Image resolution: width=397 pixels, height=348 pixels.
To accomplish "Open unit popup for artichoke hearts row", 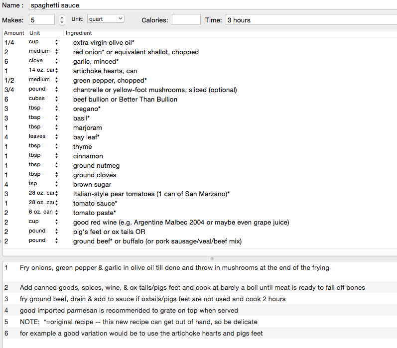I will point(56,71).
